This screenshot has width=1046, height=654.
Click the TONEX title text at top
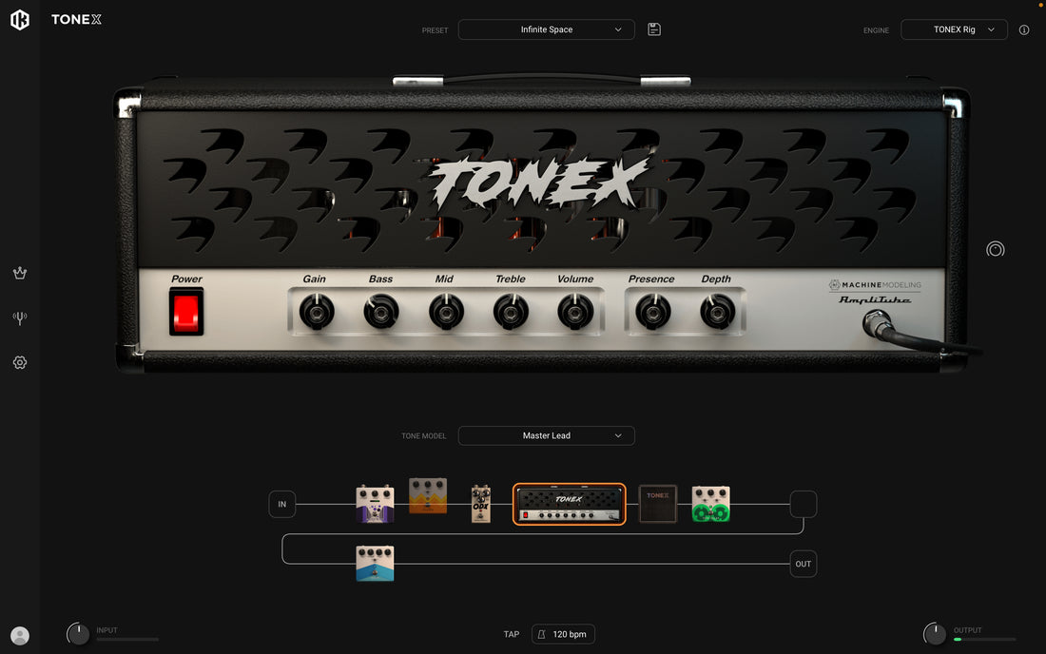tap(76, 19)
